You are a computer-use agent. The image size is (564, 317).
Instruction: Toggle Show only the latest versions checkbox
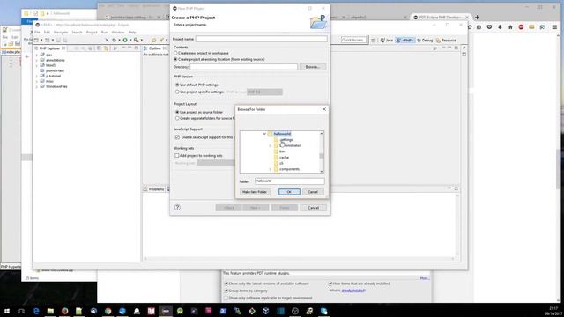(226, 284)
